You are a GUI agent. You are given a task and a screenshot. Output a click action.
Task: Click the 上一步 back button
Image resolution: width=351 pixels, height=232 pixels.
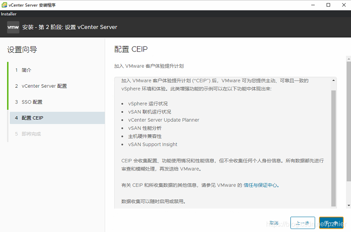click(303, 223)
